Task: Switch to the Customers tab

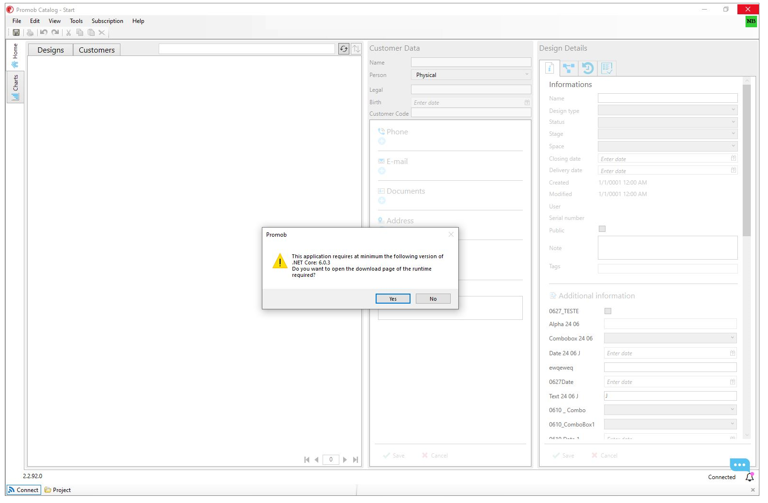Action: pos(97,50)
